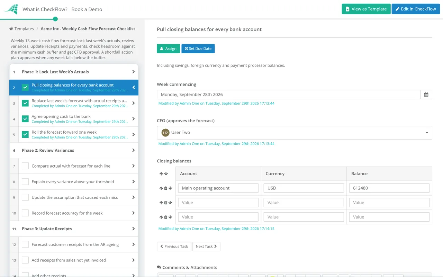Move Main operating account row up
This screenshot has height=277, width=443.
161,188
